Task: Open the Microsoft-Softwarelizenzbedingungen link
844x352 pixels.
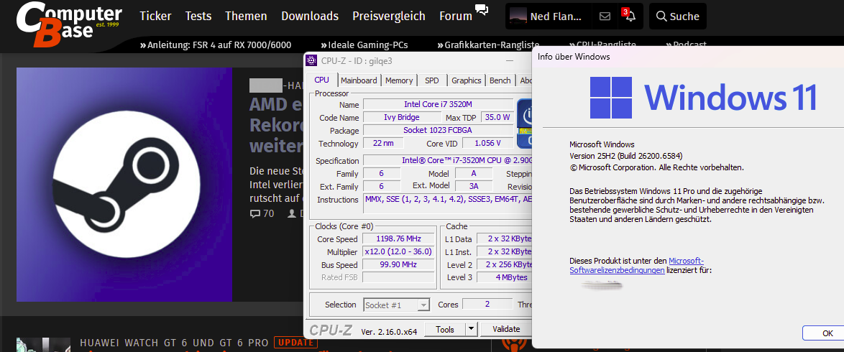Action: tap(636, 265)
